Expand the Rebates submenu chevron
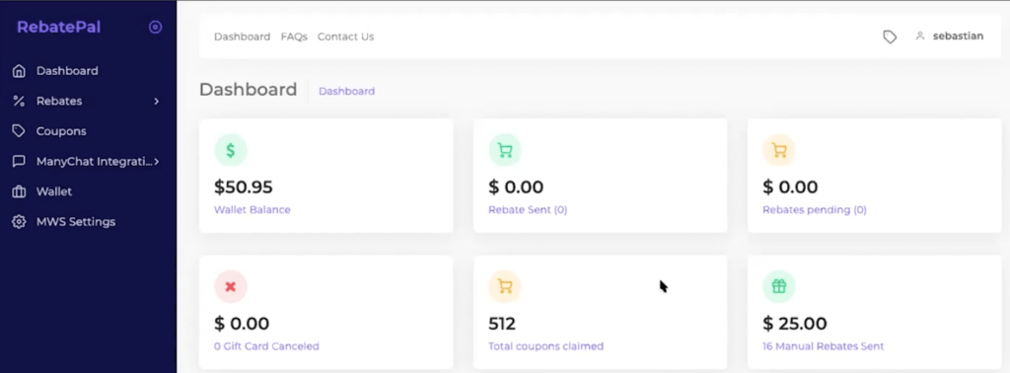Image resolution: width=1010 pixels, height=373 pixels. [157, 101]
